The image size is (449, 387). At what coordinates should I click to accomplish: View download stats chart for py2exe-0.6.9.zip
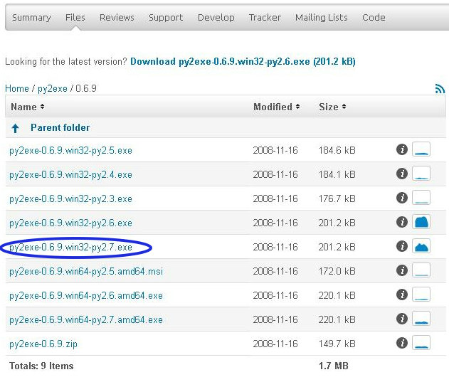pyautogui.click(x=421, y=343)
